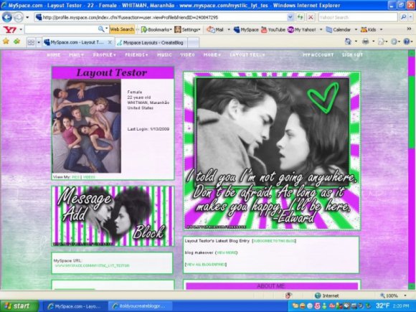Click HOME in MySpace navigation bar

54,55
